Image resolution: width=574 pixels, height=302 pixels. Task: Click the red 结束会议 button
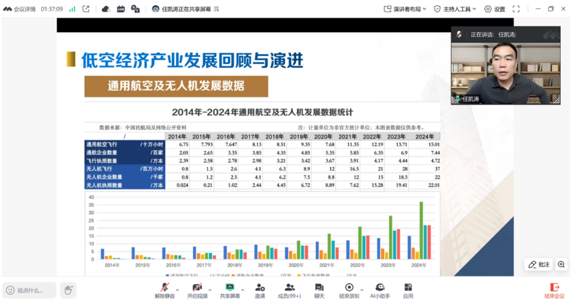[554, 290]
